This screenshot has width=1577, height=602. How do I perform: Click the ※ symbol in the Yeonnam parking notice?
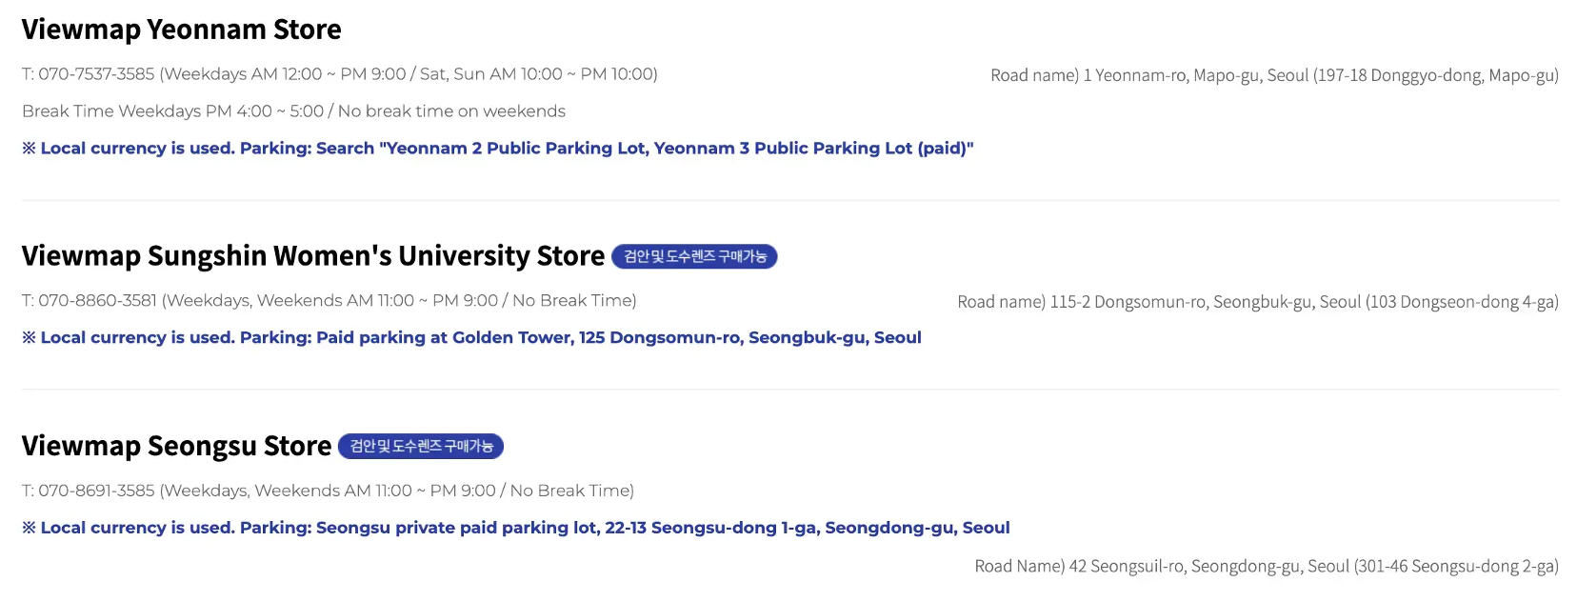tap(29, 149)
